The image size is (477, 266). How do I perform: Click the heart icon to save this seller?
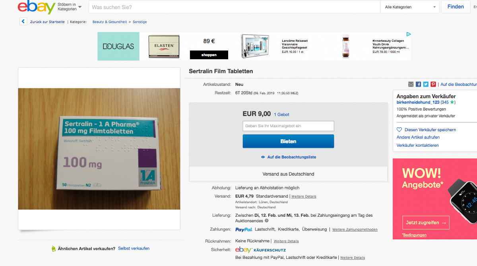coord(399,130)
